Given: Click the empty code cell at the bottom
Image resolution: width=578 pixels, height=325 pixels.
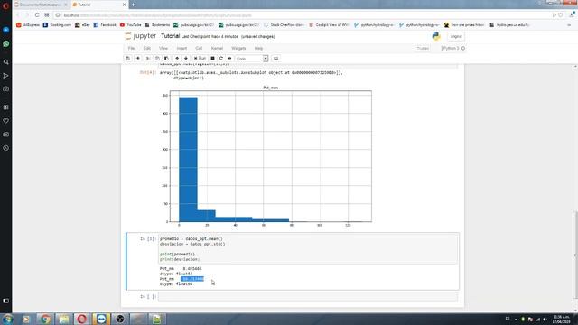Looking at the screenshot, I should 308,297.
